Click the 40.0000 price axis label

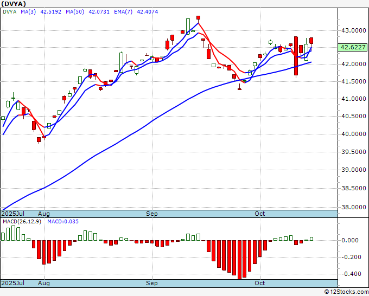[353, 134]
